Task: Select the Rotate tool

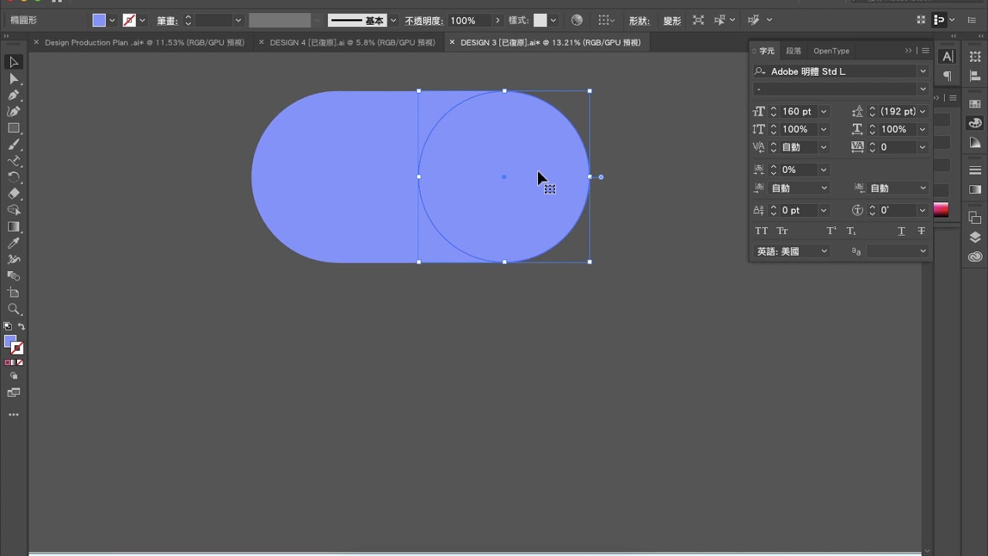Action: (x=14, y=178)
